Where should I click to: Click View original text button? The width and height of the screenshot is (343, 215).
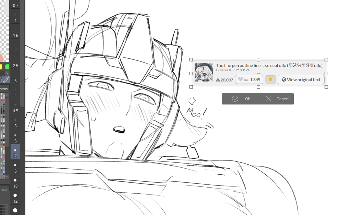pos(301,79)
